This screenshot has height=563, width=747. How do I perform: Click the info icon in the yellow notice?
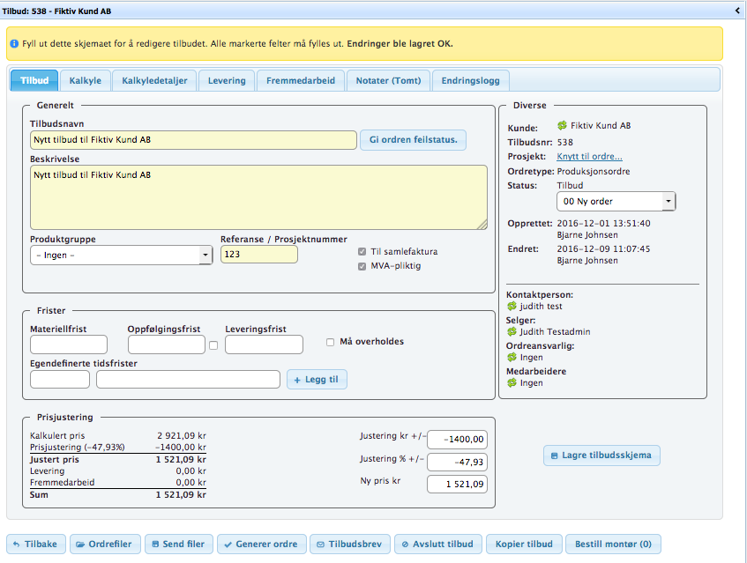14,43
